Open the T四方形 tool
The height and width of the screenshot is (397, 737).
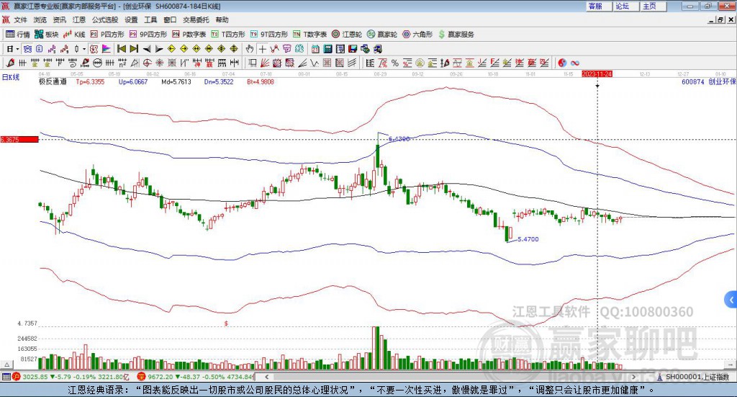(x=228, y=35)
